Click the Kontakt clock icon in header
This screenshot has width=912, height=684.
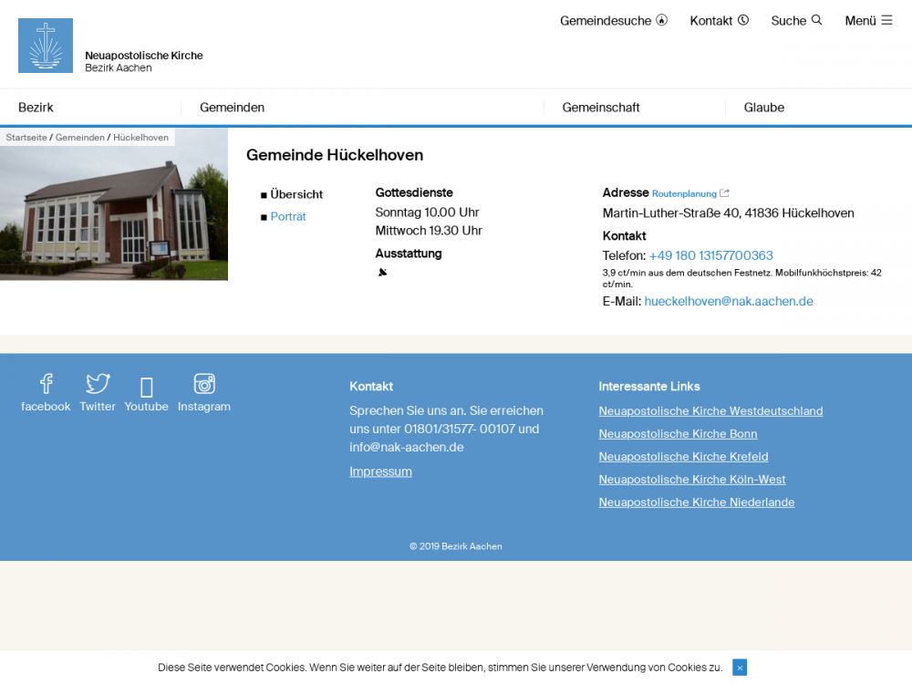pos(743,20)
